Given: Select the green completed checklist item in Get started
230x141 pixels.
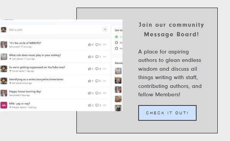Looking at the screenshot, I should [116, 37].
